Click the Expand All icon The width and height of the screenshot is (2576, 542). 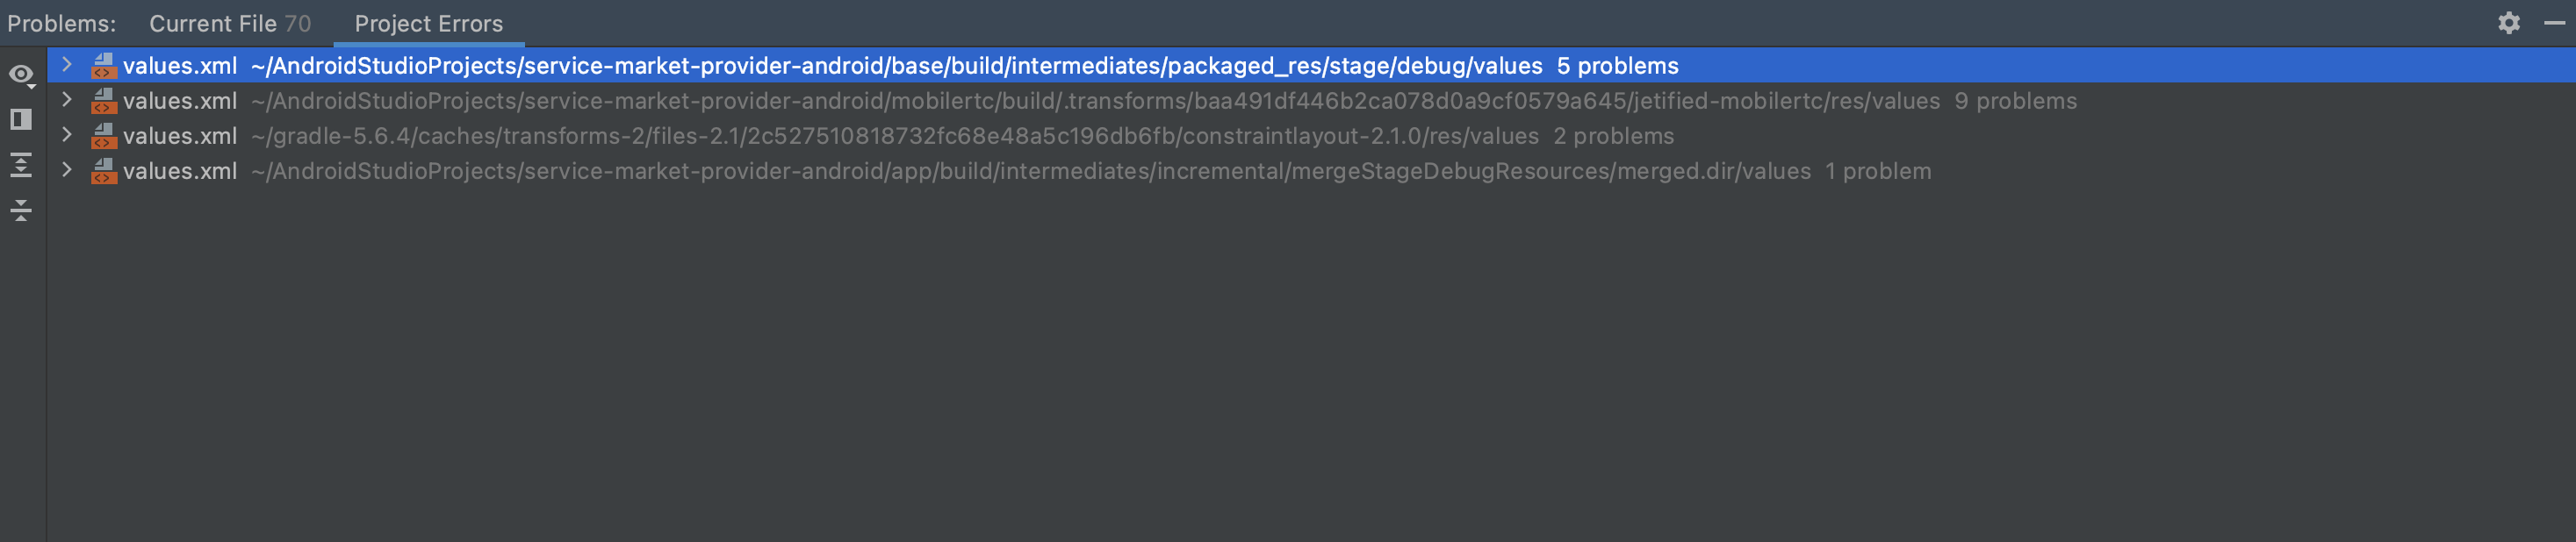click(x=21, y=165)
